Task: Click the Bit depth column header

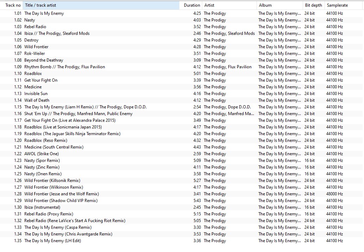Action: click(313, 5)
